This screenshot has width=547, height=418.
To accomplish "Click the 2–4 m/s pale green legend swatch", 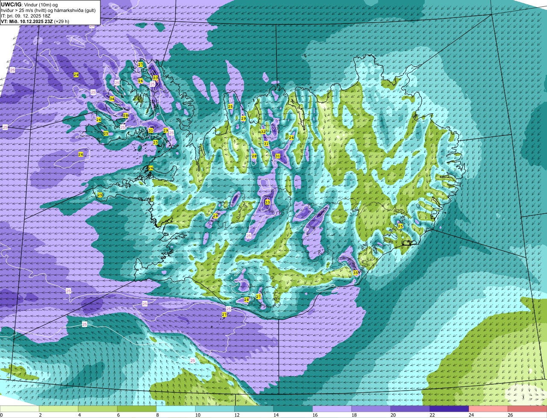I will pos(59,409).
